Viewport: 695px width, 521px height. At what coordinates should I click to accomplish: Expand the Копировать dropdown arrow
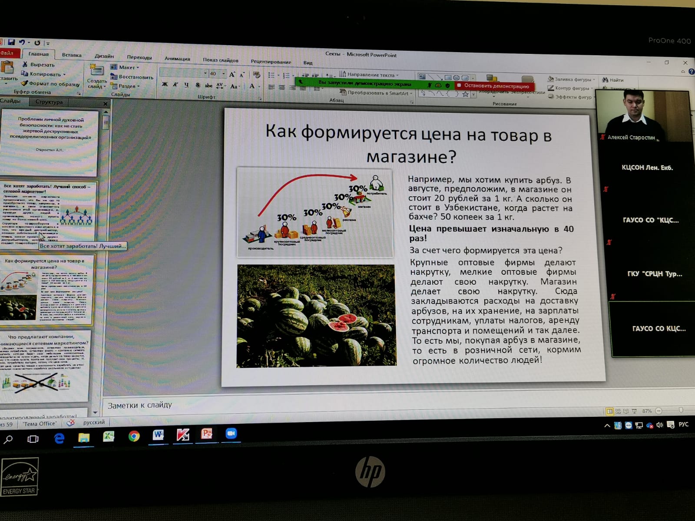64,74
